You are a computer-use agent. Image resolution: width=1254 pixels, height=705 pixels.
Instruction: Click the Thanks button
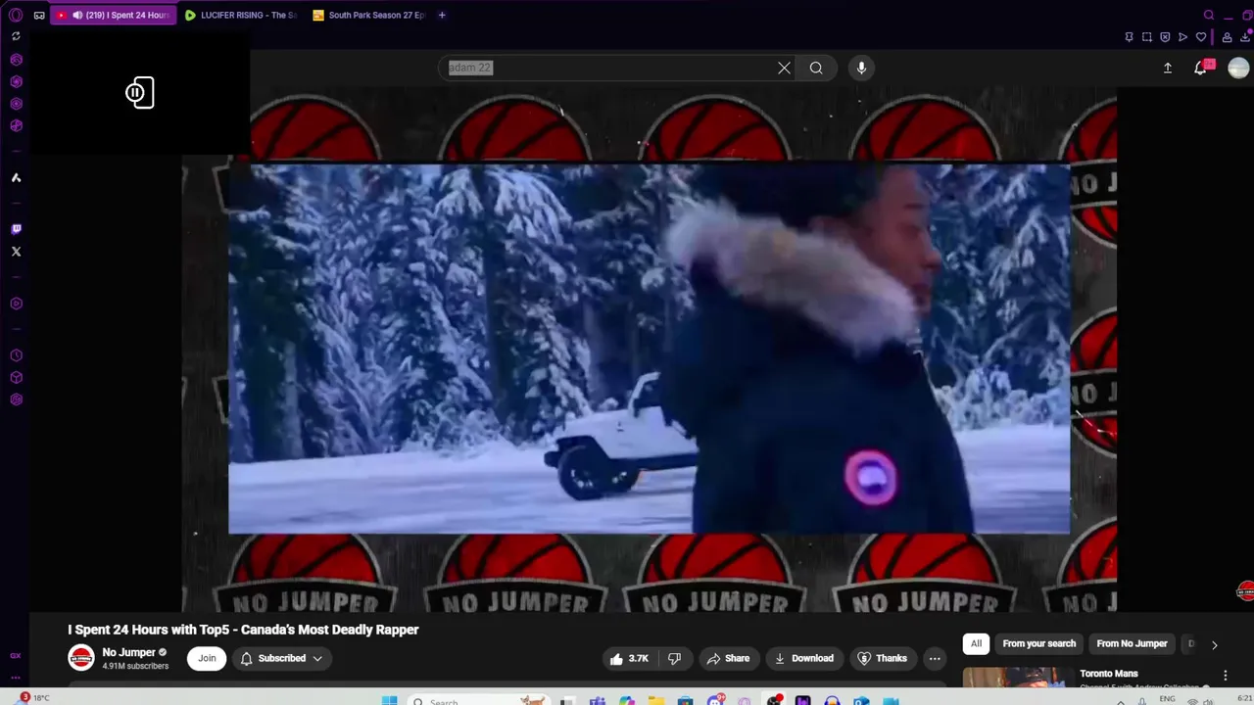[x=882, y=658]
